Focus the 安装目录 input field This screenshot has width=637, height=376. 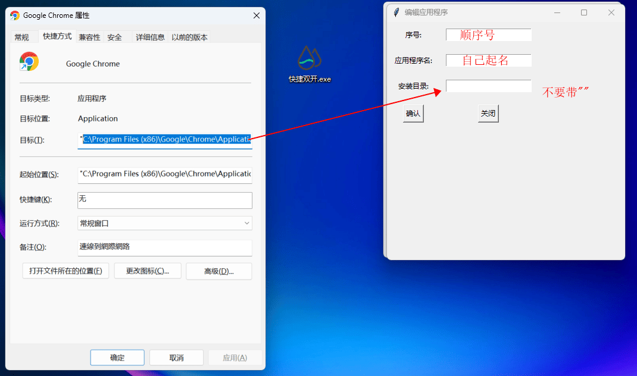click(489, 86)
